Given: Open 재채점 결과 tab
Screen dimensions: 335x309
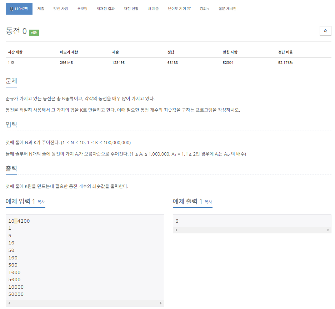Looking at the screenshot, I should (x=106, y=9).
